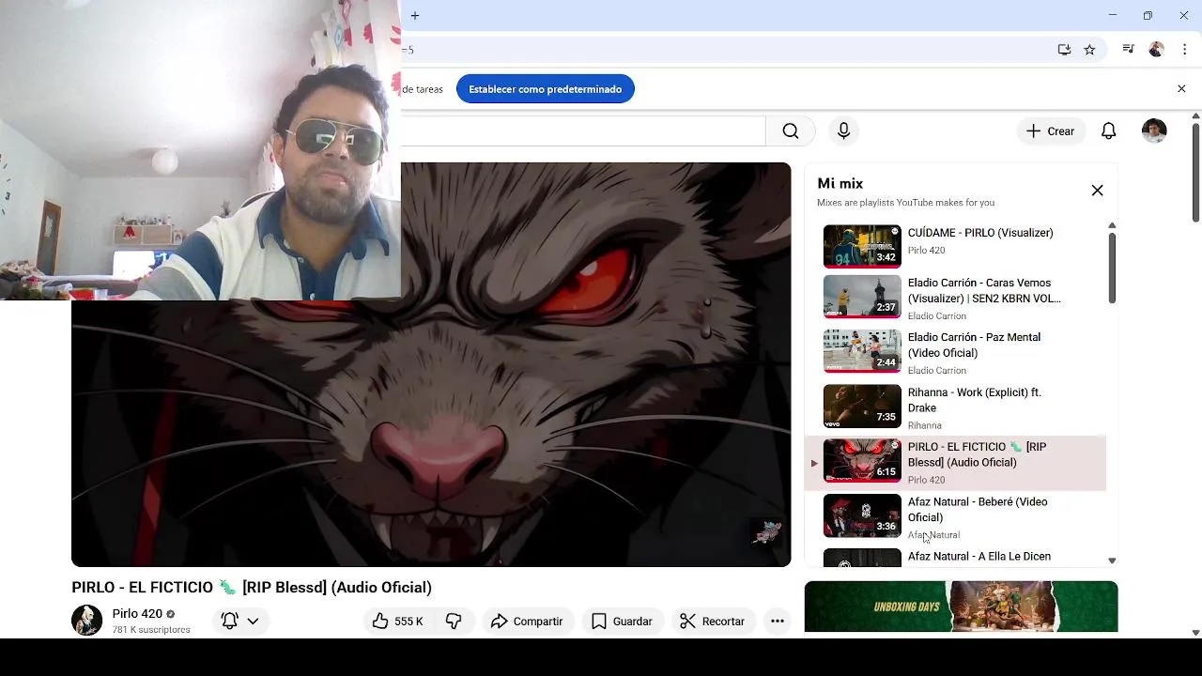Expand the subscription options chevron
Image resolution: width=1202 pixels, height=676 pixels.
(253, 621)
